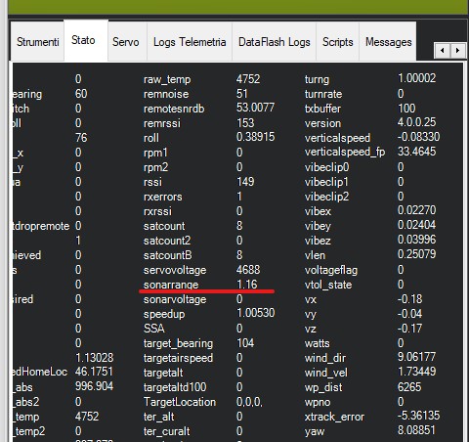The height and width of the screenshot is (442, 469).
Task: Click the TargetLocation label
Action: point(180,402)
